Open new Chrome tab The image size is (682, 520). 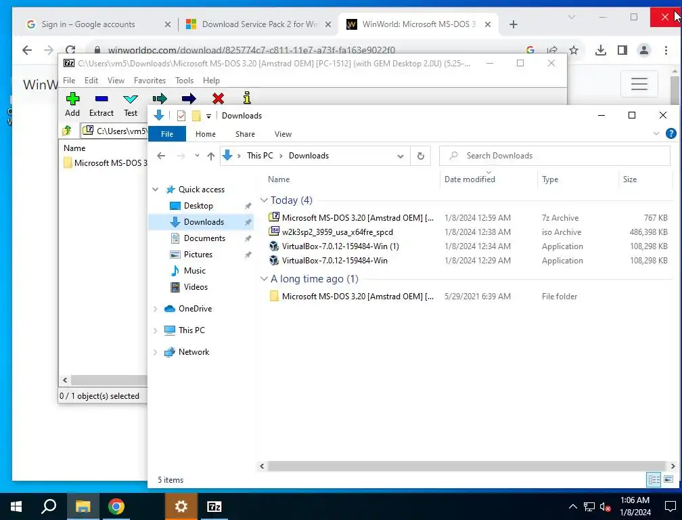point(514,24)
